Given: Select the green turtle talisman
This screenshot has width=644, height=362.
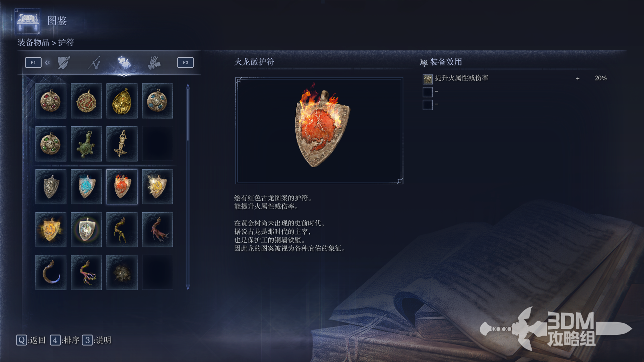Looking at the screenshot, I should tap(86, 144).
